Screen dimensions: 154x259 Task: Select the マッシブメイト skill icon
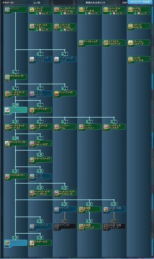[x=56, y=94]
